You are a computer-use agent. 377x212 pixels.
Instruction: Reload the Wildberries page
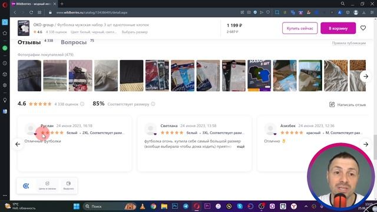[31, 12]
